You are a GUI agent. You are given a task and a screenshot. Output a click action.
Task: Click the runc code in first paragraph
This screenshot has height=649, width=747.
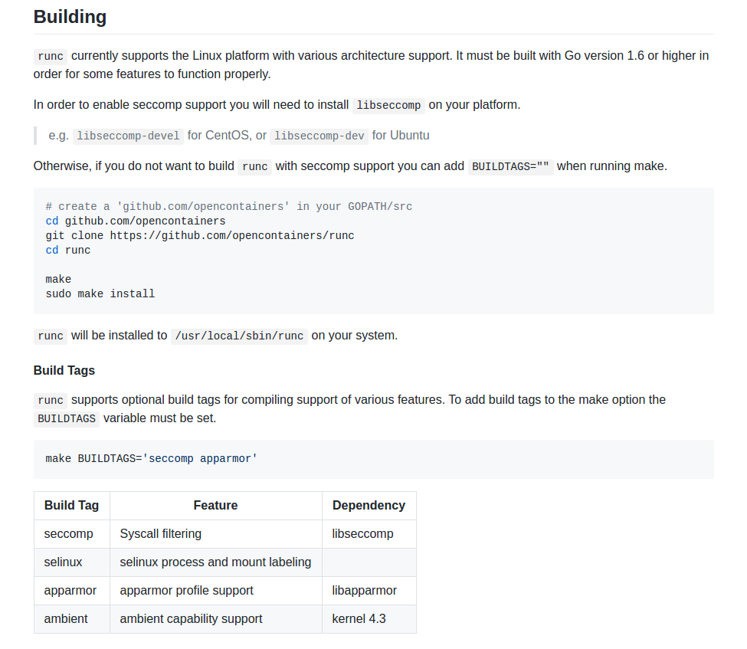click(x=51, y=56)
